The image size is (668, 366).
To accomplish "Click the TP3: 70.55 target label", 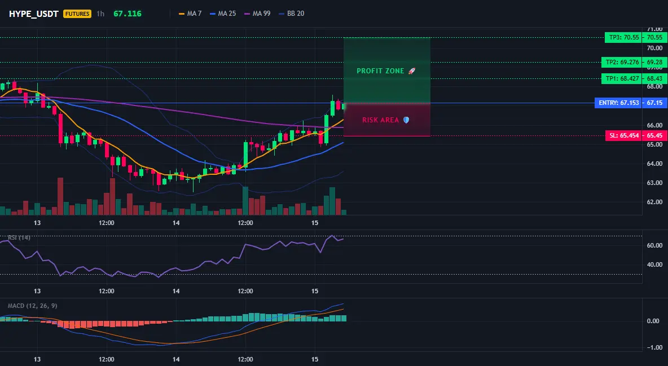I will pyautogui.click(x=623, y=37).
